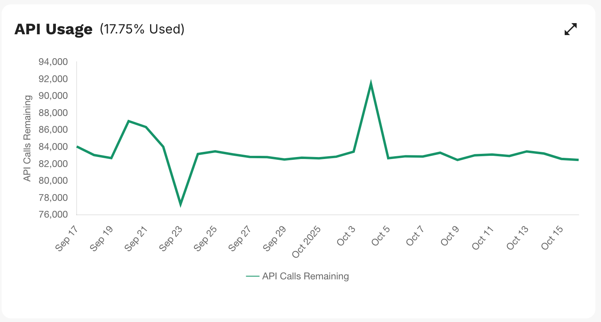The height and width of the screenshot is (322, 601).
Task: Click the vertical API Calls Remaining axis title
Action: tap(27, 138)
